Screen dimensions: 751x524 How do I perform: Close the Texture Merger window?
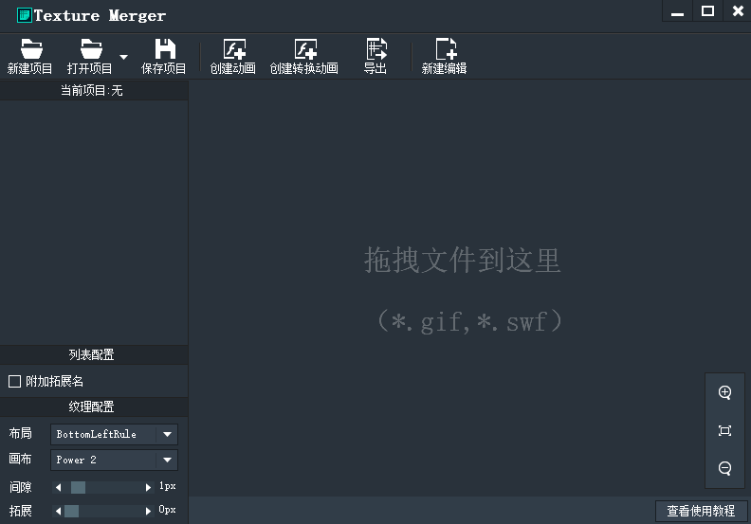738,11
